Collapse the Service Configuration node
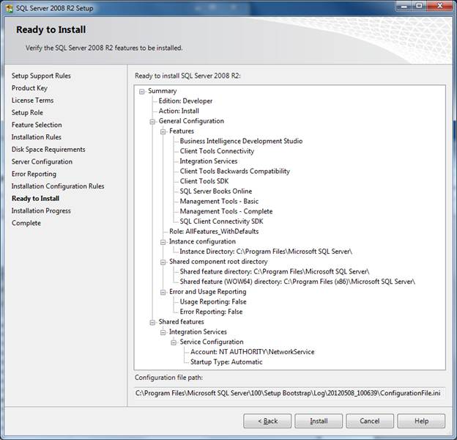The width and height of the screenshot is (457, 440). tap(174, 342)
